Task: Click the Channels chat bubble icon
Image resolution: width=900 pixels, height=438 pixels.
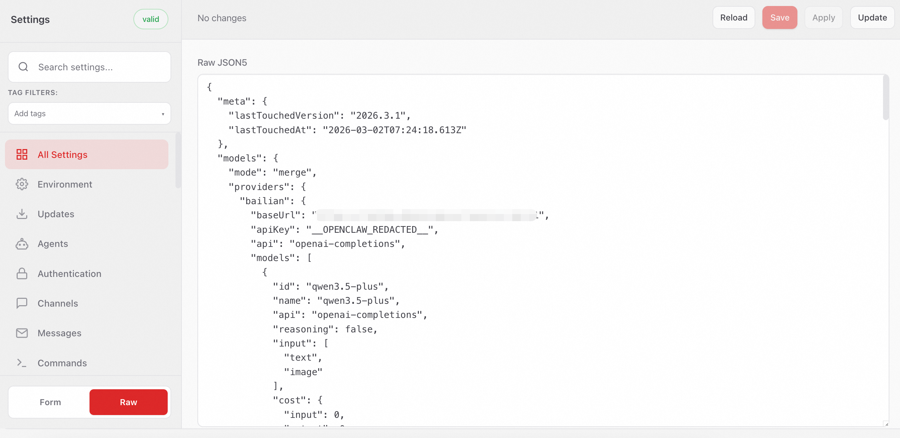Action: pyautogui.click(x=22, y=303)
